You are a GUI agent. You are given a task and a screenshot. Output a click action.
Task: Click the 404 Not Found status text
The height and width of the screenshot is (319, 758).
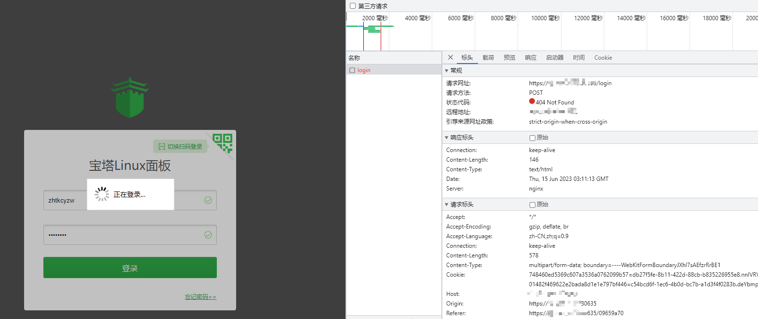pyautogui.click(x=555, y=102)
